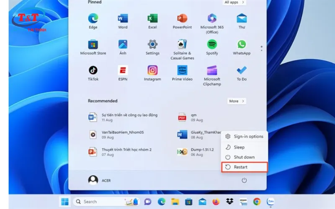Screen dimensions: 335x209
Task: Open the recommended PDF file qm
Action: pos(191,117)
